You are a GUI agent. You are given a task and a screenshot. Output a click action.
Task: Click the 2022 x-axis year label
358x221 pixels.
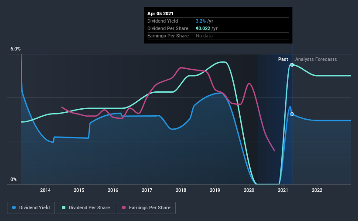click(317, 190)
